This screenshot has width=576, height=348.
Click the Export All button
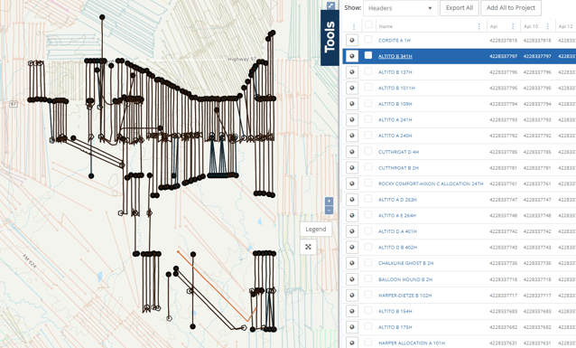[x=460, y=8]
